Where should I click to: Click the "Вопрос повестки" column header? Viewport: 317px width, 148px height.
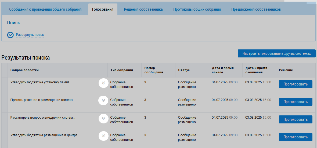pyautogui.click(x=24, y=70)
